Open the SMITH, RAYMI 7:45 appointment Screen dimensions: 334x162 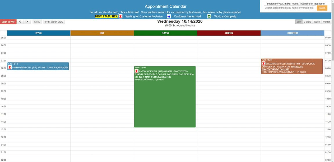38,66
